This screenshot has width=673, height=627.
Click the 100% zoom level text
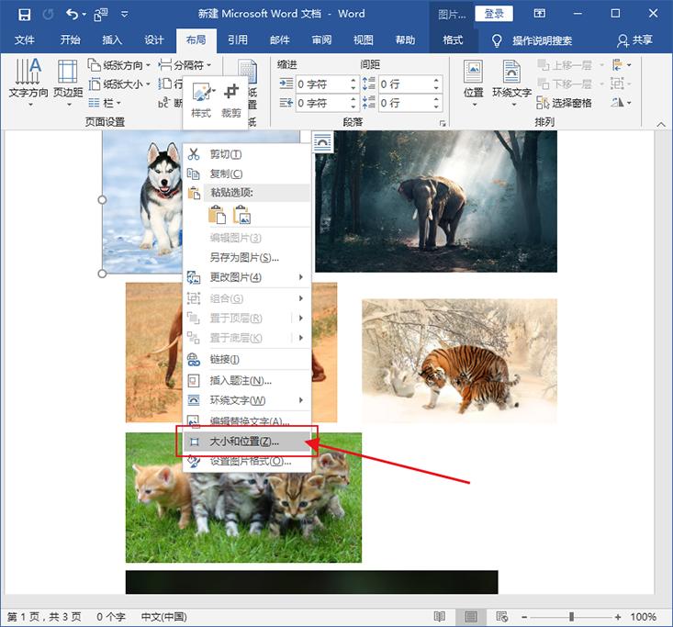click(x=643, y=617)
